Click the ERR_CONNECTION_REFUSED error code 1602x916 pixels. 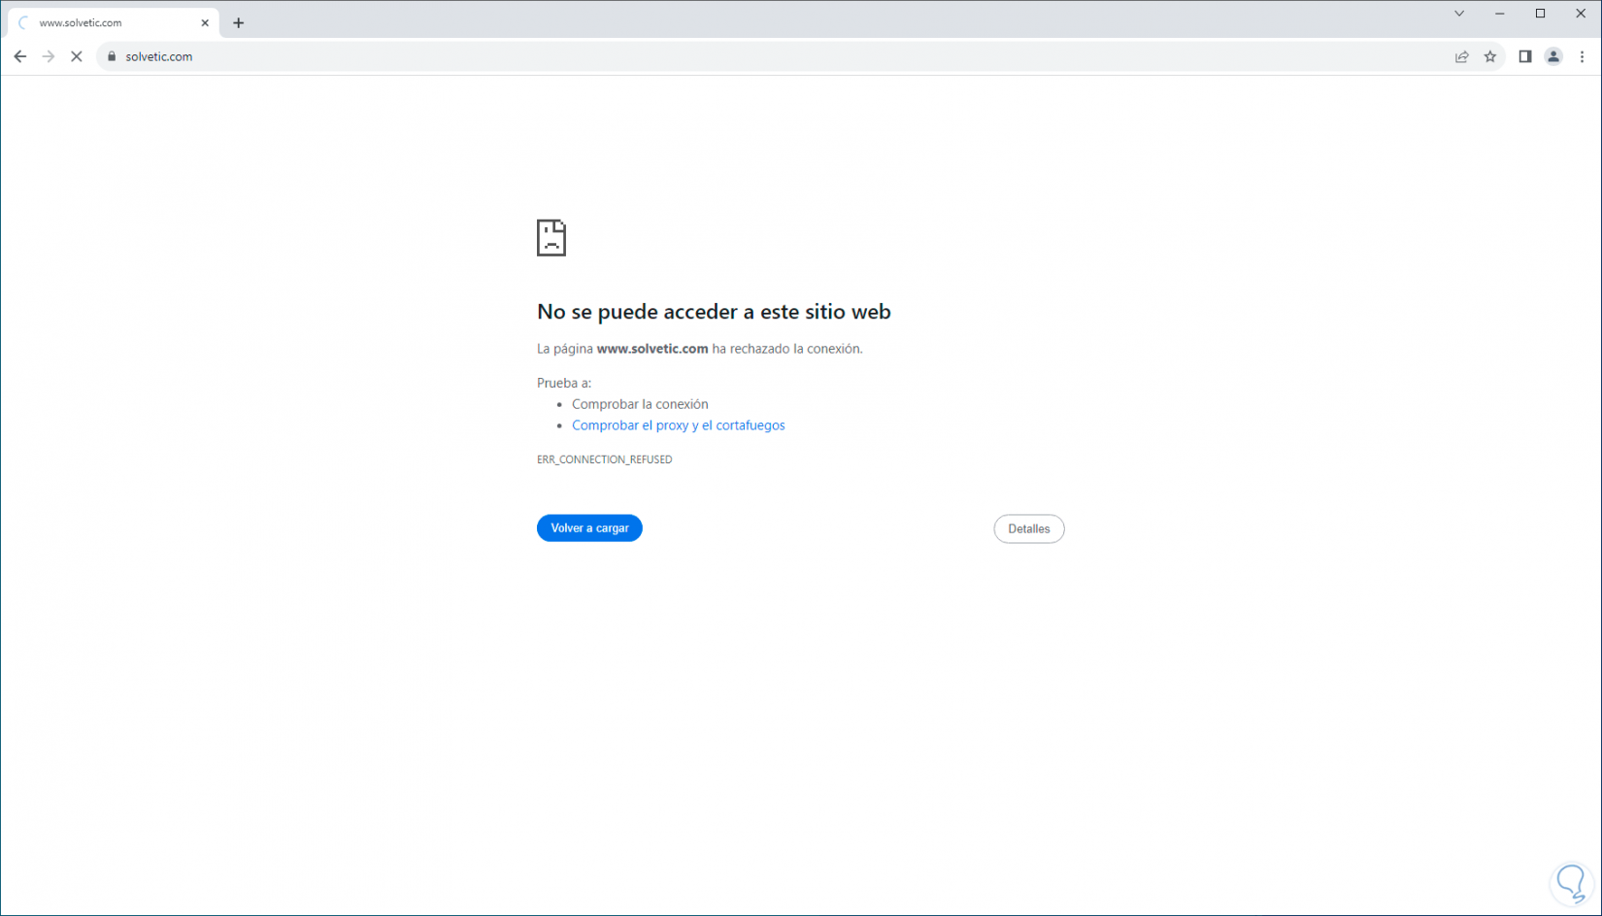tap(604, 459)
